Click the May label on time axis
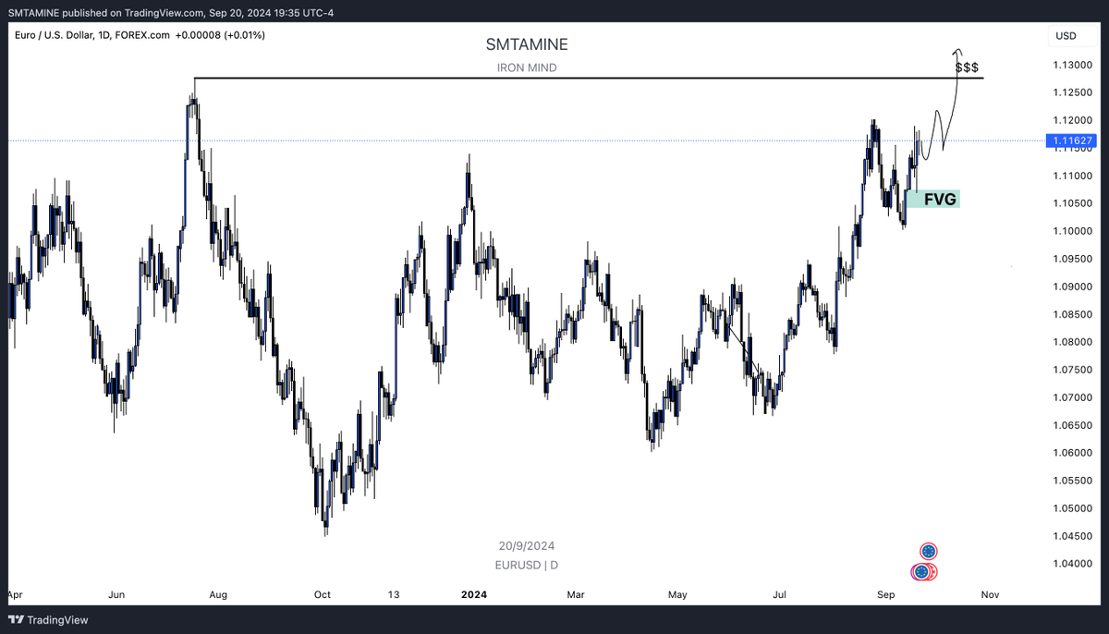Viewport: 1109px width, 634px height. tap(678, 595)
